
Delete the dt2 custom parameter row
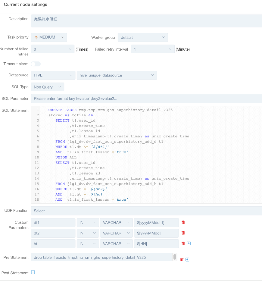coord(183,233)
